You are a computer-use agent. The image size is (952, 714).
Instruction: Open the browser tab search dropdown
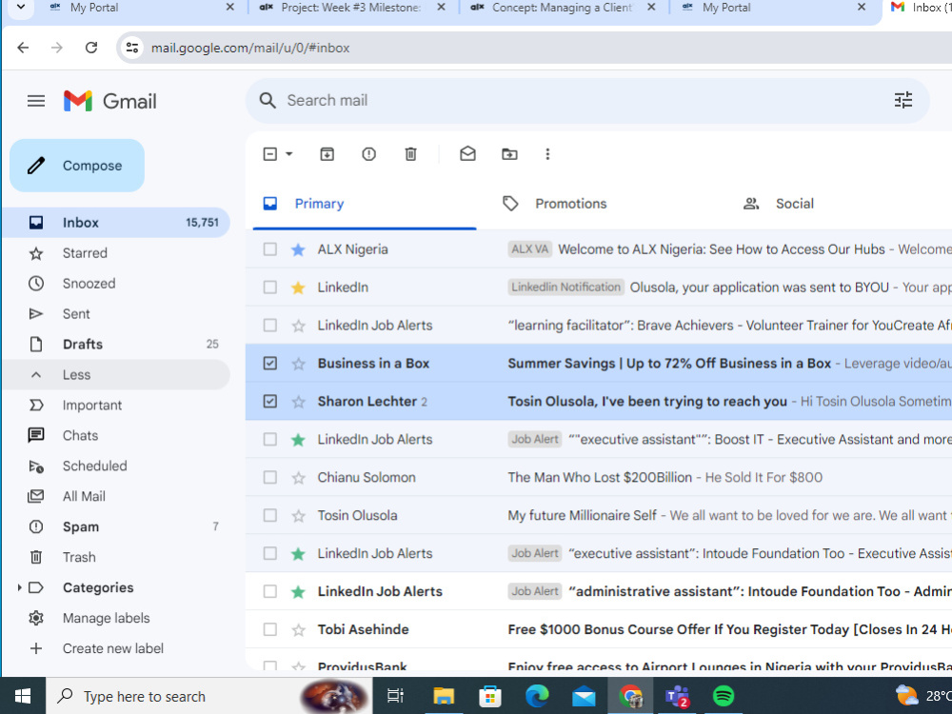click(x=21, y=8)
